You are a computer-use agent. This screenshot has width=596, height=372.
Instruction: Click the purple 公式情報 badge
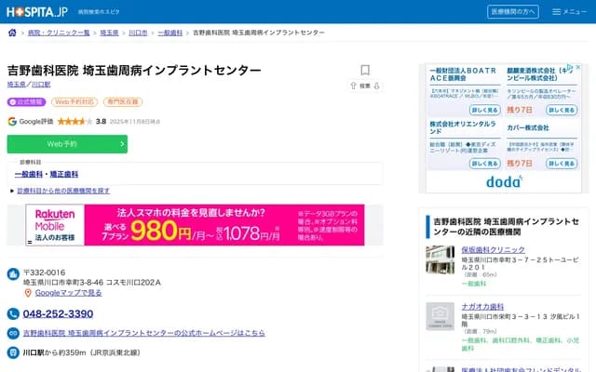click(27, 101)
